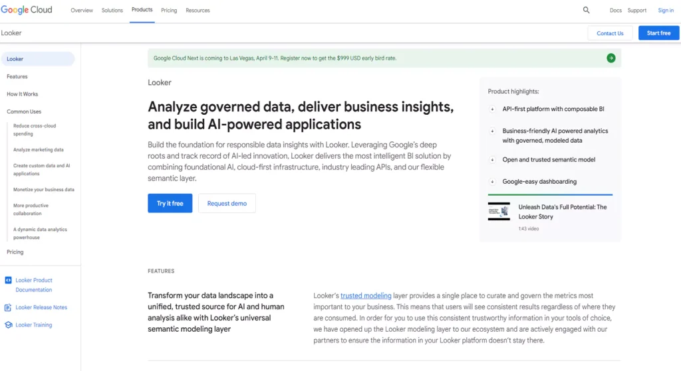681x371 pixels.
Task: Click the search magnifier icon in header
Action: [586, 10]
